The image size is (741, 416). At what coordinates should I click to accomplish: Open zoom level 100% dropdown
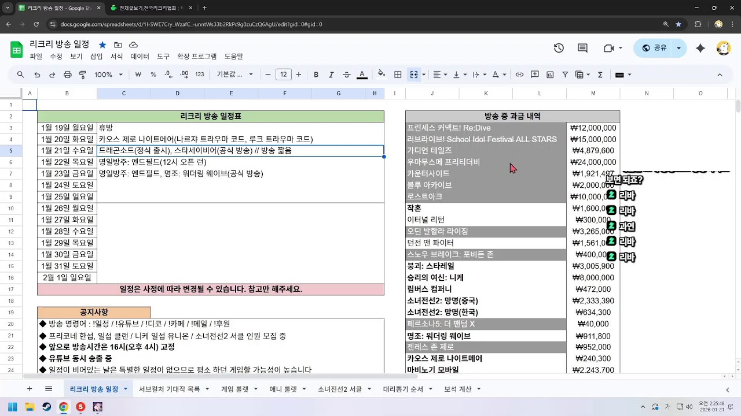click(109, 75)
